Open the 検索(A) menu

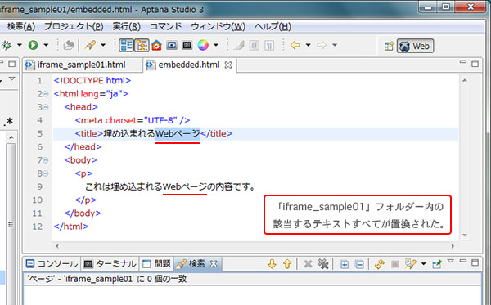tap(20, 26)
